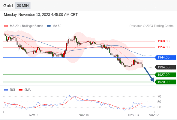Select the 1934.50 current price tag

tap(165, 67)
